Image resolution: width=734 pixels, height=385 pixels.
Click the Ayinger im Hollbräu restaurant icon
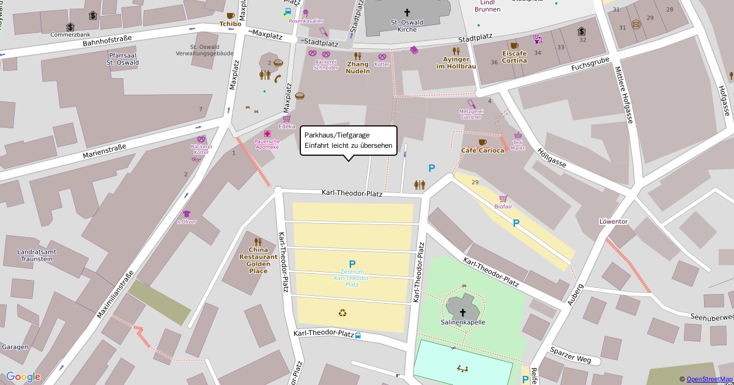[456, 51]
